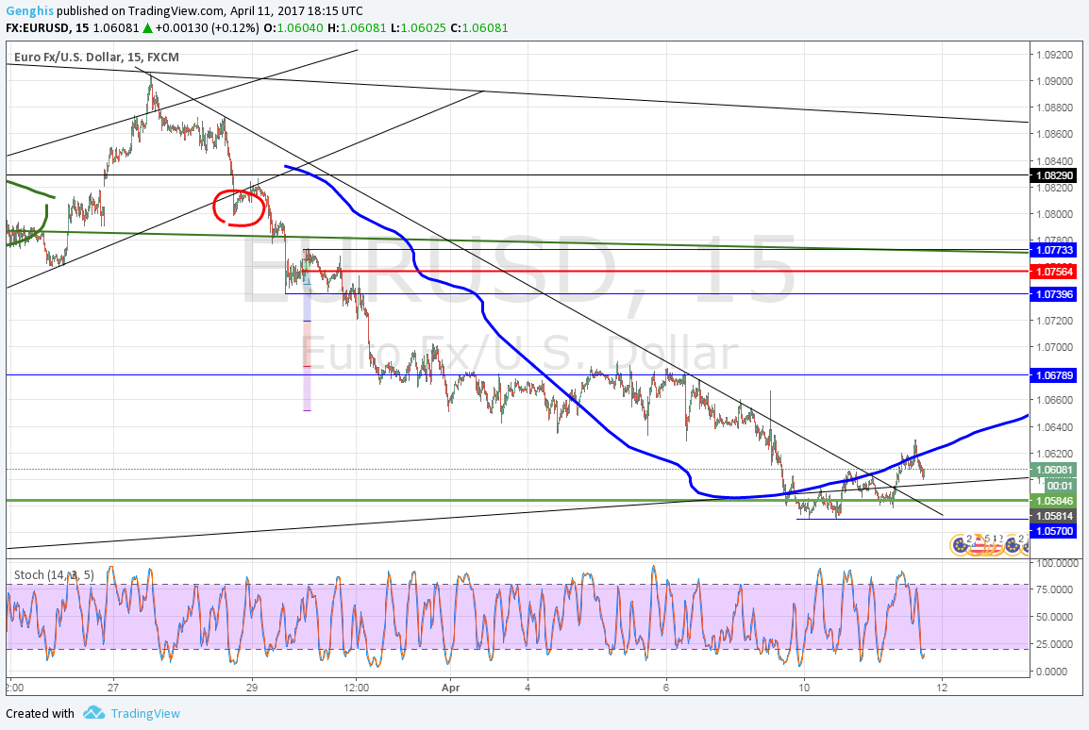This screenshot has height=730, width=1089.
Task: Click the 6 date label on time axis
Action: click(666, 688)
